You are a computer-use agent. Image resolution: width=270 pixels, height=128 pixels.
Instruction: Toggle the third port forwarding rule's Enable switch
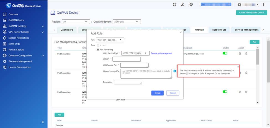coord(225,92)
